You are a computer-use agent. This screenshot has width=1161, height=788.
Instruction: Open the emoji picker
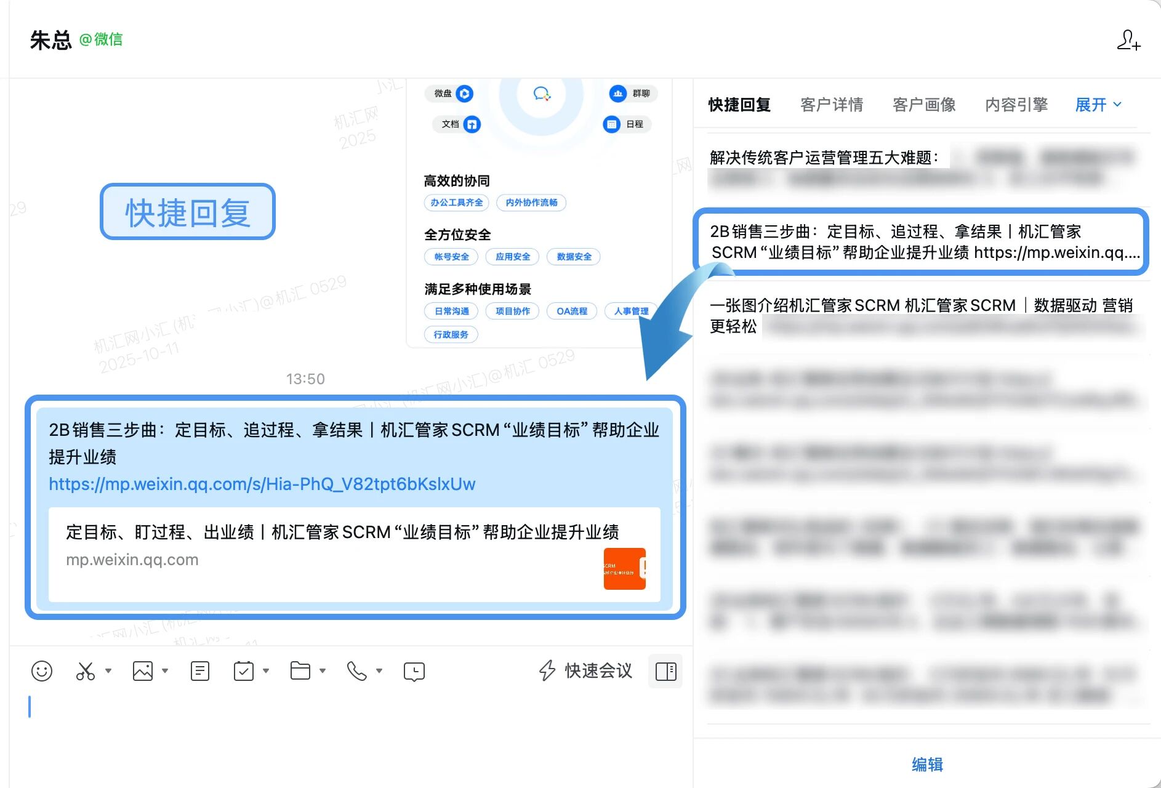coord(42,670)
